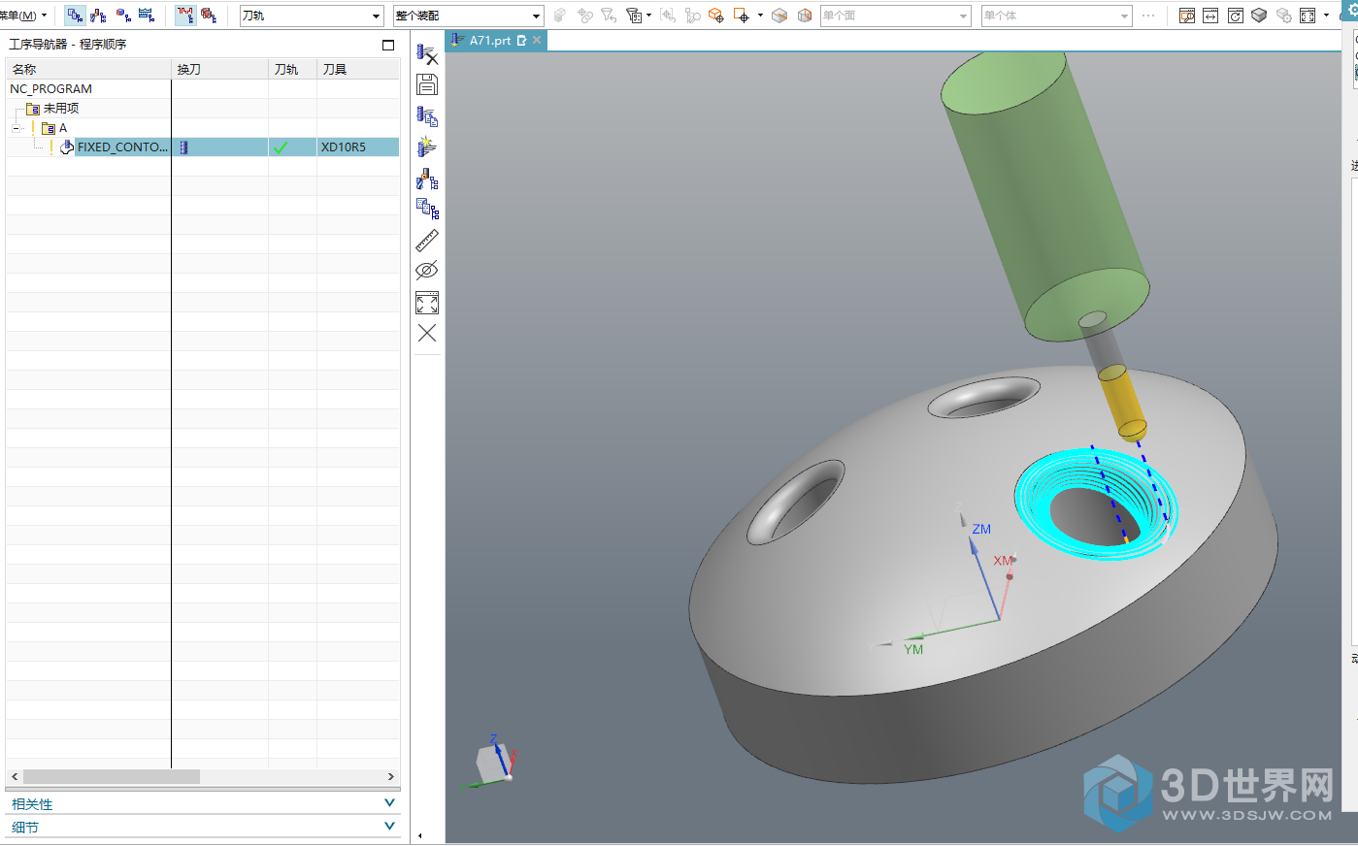The width and height of the screenshot is (1358, 846).
Task: Click the greyed cube selection icon
Action: (559, 16)
